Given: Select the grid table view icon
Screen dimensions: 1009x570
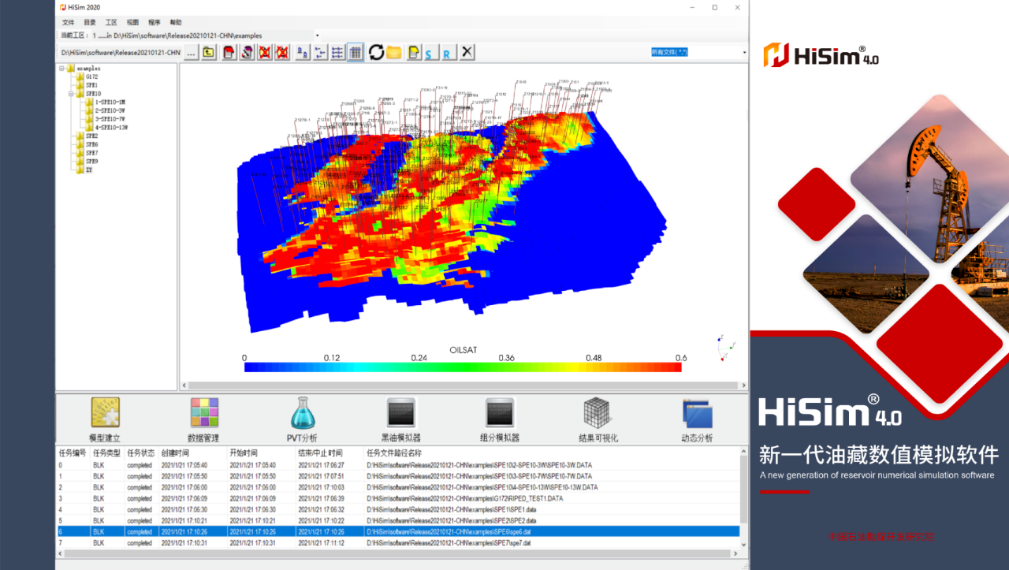Looking at the screenshot, I should tap(356, 52).
